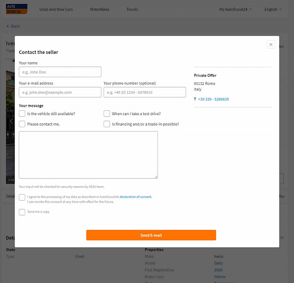
Task: Tick the 'Please contact me.' checkbox
Action: (x=22, y=124)
